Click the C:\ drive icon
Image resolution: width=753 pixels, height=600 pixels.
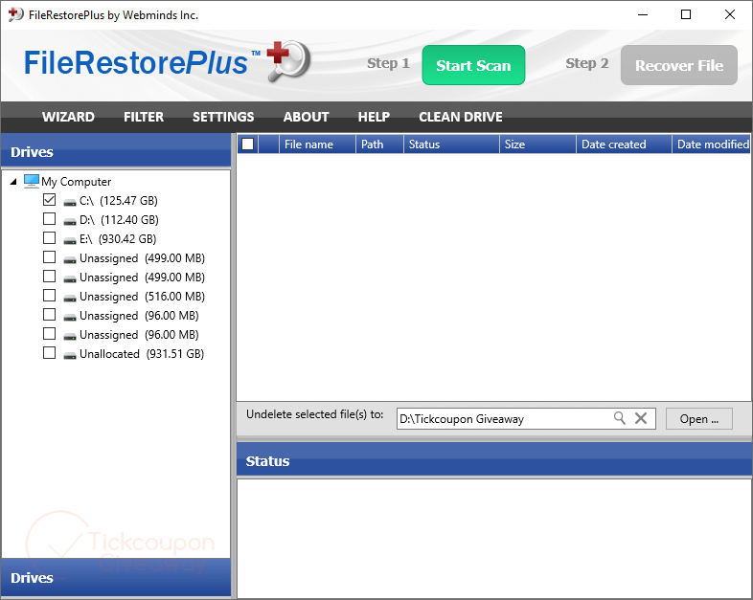tap(70, 202)
